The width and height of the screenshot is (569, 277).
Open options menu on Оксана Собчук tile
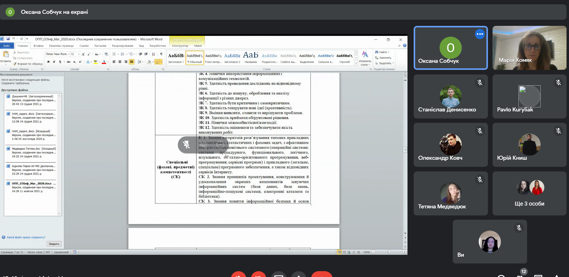[x=480, y=34]
